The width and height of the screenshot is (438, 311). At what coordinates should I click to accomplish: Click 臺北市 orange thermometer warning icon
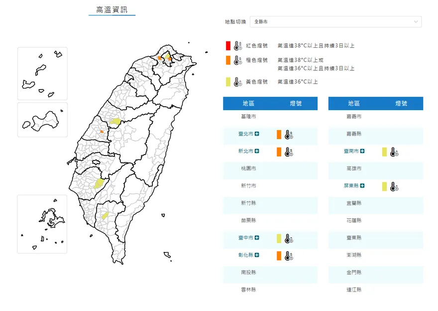[x=288, y=135]
